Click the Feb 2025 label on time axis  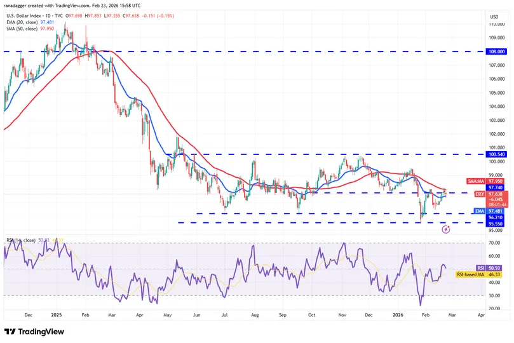pos(85,315)
